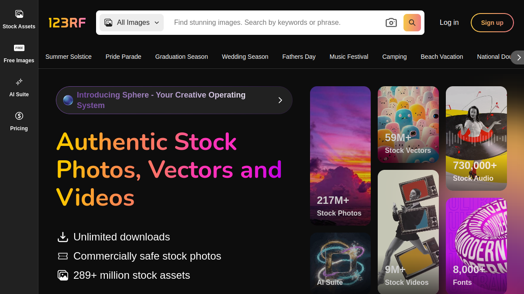Select the Camping topic

click(x=394, y=57)
